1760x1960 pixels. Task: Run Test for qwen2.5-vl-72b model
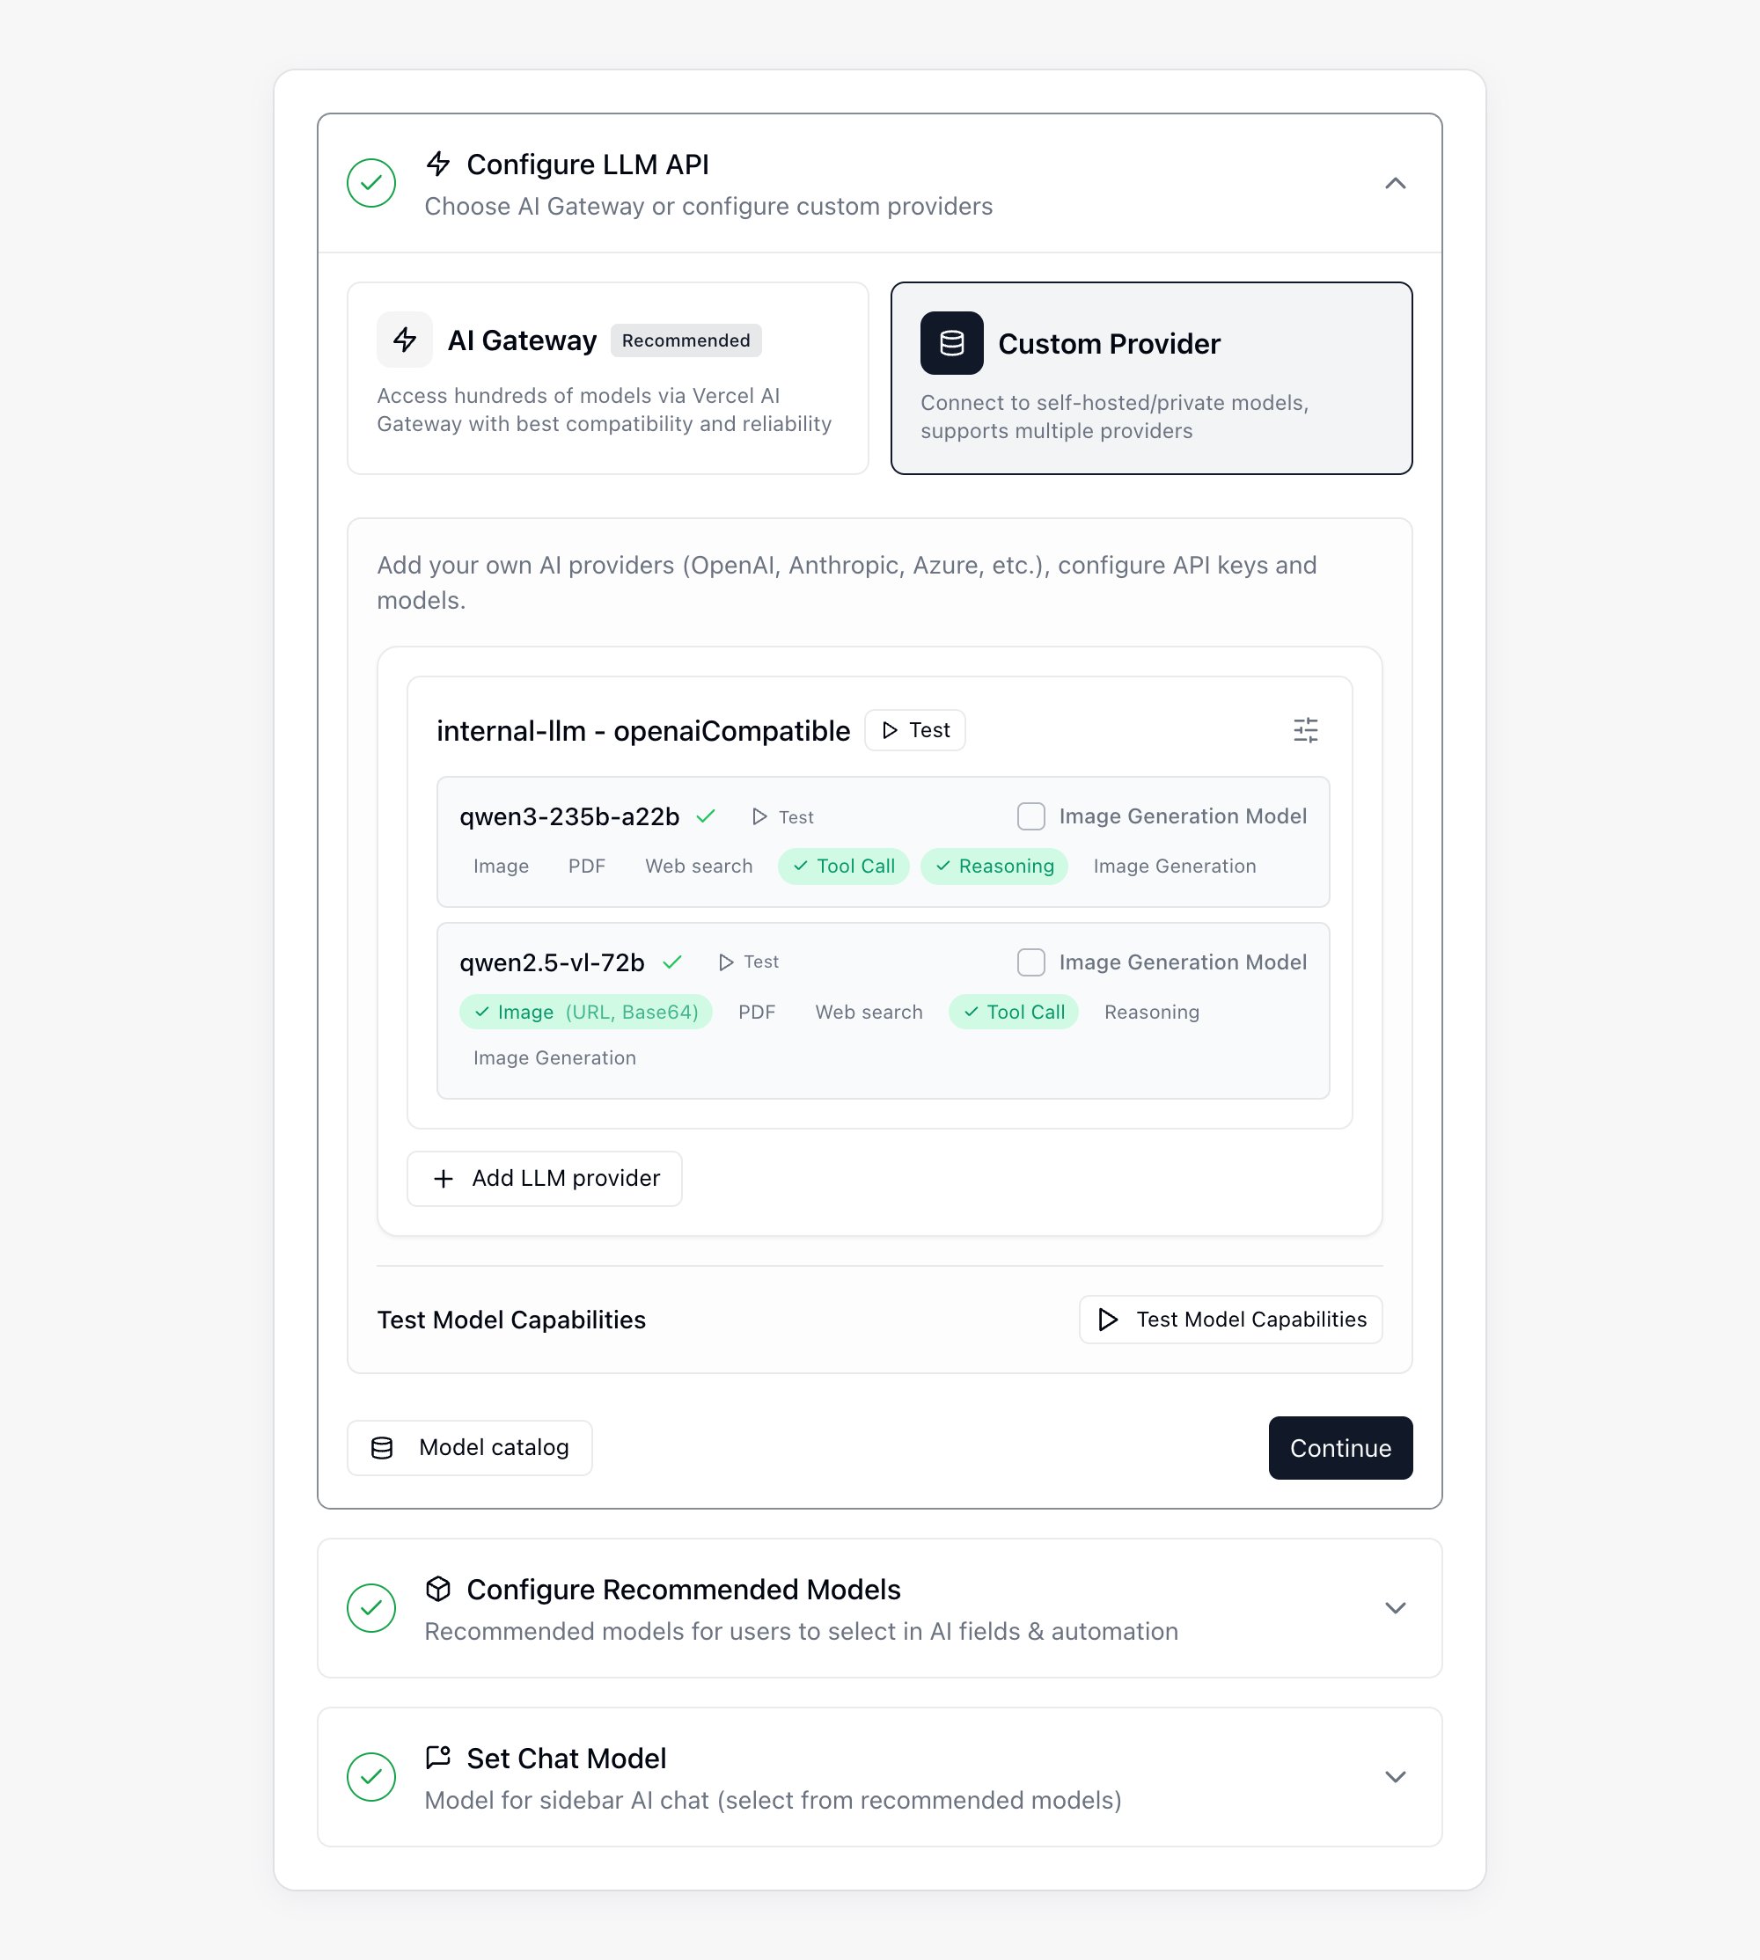pos(749,962)
